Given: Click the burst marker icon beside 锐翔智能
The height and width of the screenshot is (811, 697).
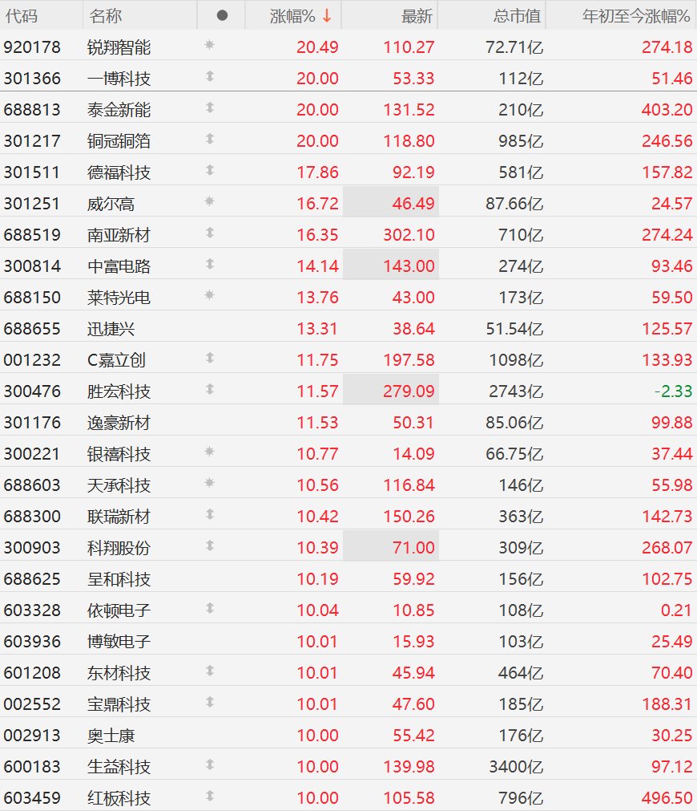Looking at the screenshot, I should tap(209, 45).
